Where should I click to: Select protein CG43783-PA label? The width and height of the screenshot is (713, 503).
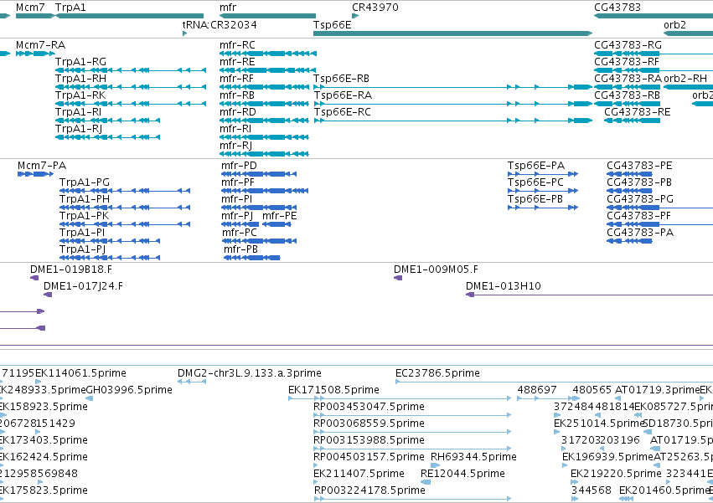tap(640, 233)
